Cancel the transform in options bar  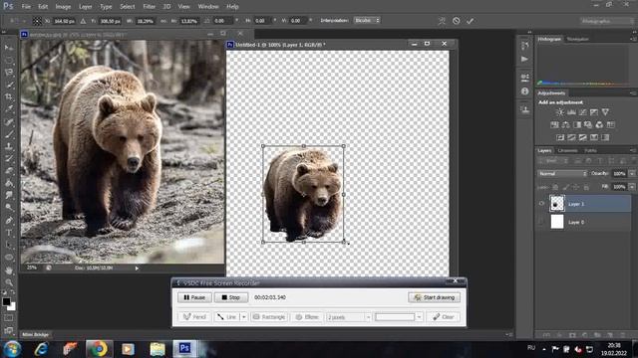457,21
